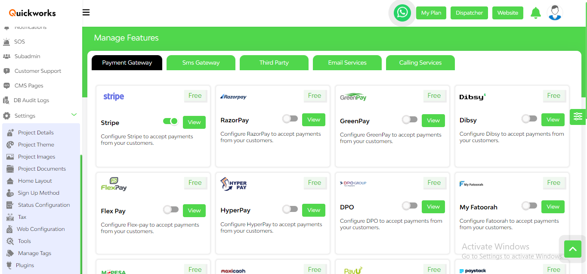Image resolution: width=587 pixels, height=274 pixels.
Task: Switch to the Sms Gateway tab
Action: 201,62
